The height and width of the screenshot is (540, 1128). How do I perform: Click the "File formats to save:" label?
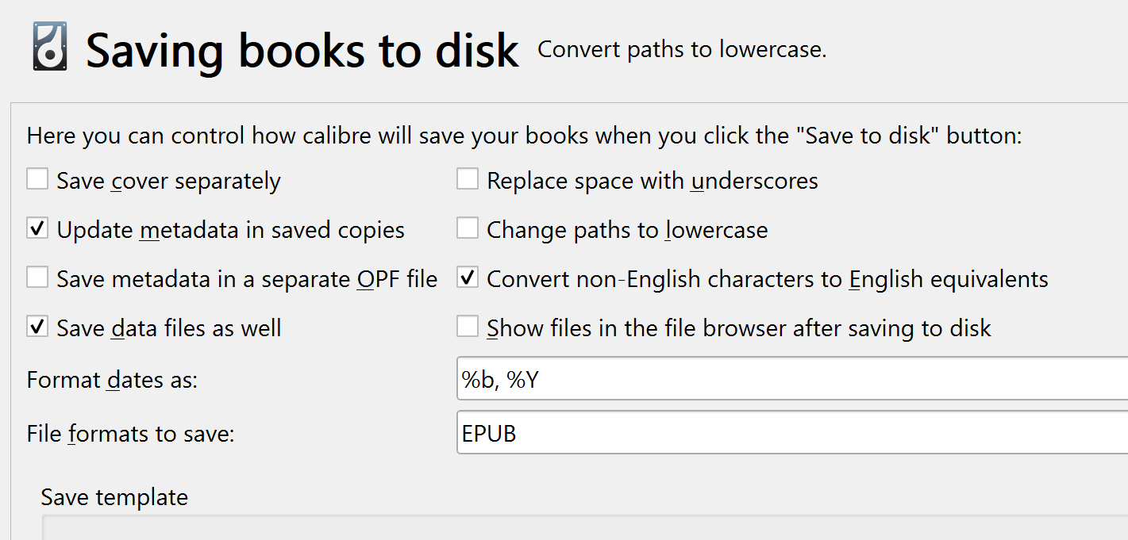(130, 434)
